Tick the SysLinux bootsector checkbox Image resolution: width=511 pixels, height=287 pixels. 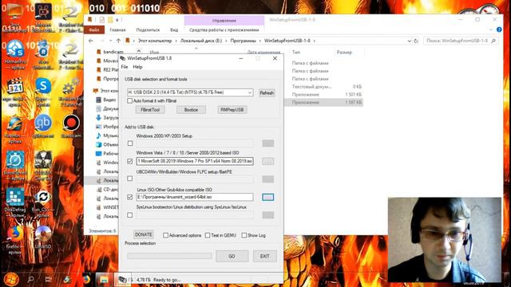coord(130,214)
